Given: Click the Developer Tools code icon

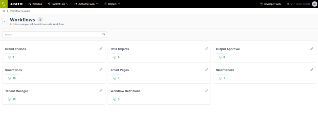Looking at the screenshot, I should pyautogui.click(x=261, y=4).
